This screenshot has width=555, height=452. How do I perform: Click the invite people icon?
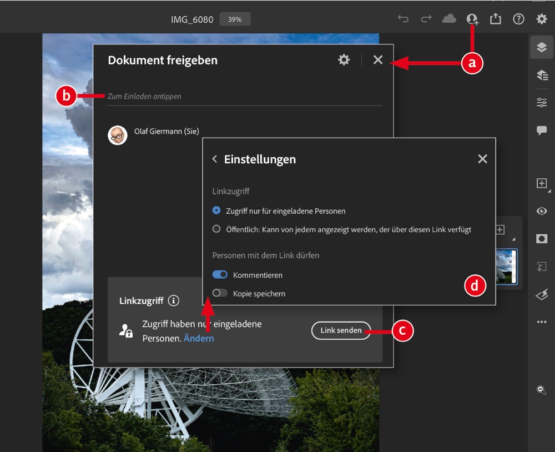472,19
